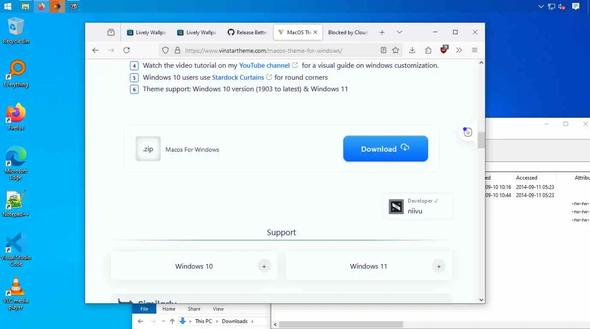The width and height of the screenshot is (590, 329).
Task: Switch to the second Lively Wallpaper tab
Action: [197, 32]
